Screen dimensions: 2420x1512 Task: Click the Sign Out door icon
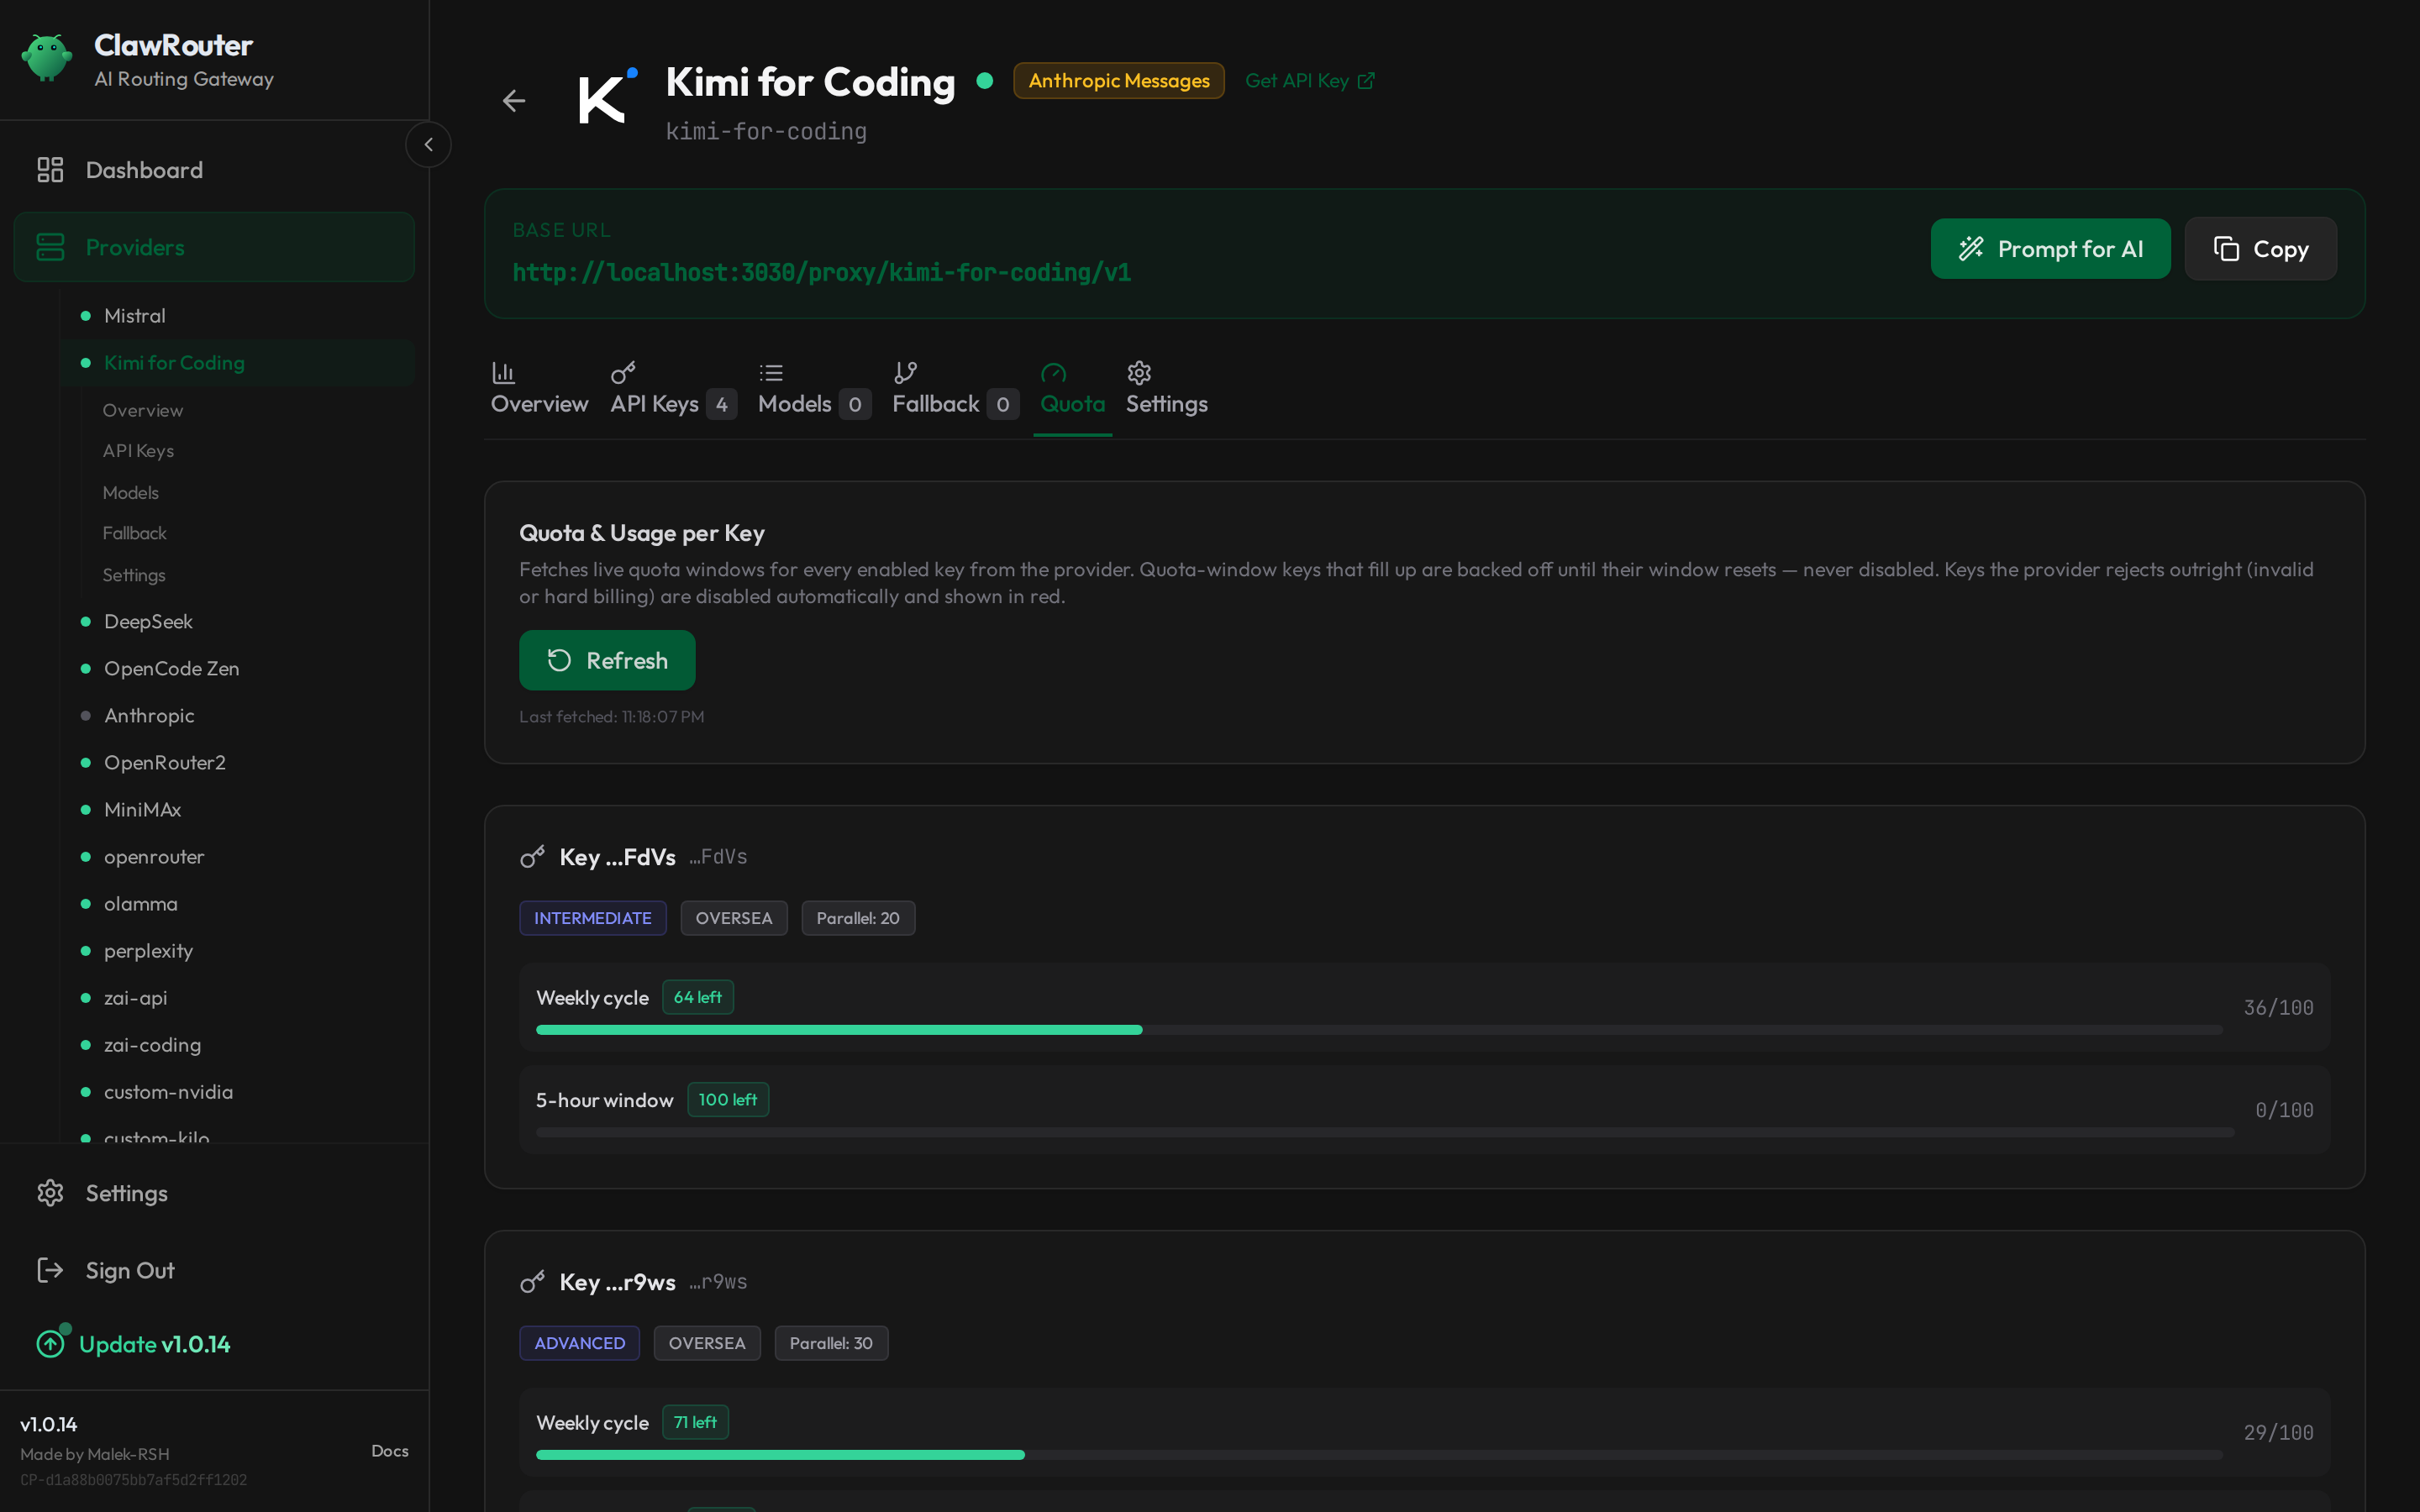tap(50, 1270)
